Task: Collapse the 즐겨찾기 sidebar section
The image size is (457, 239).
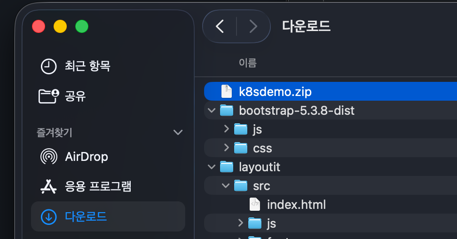Action: tap(178, 133)
